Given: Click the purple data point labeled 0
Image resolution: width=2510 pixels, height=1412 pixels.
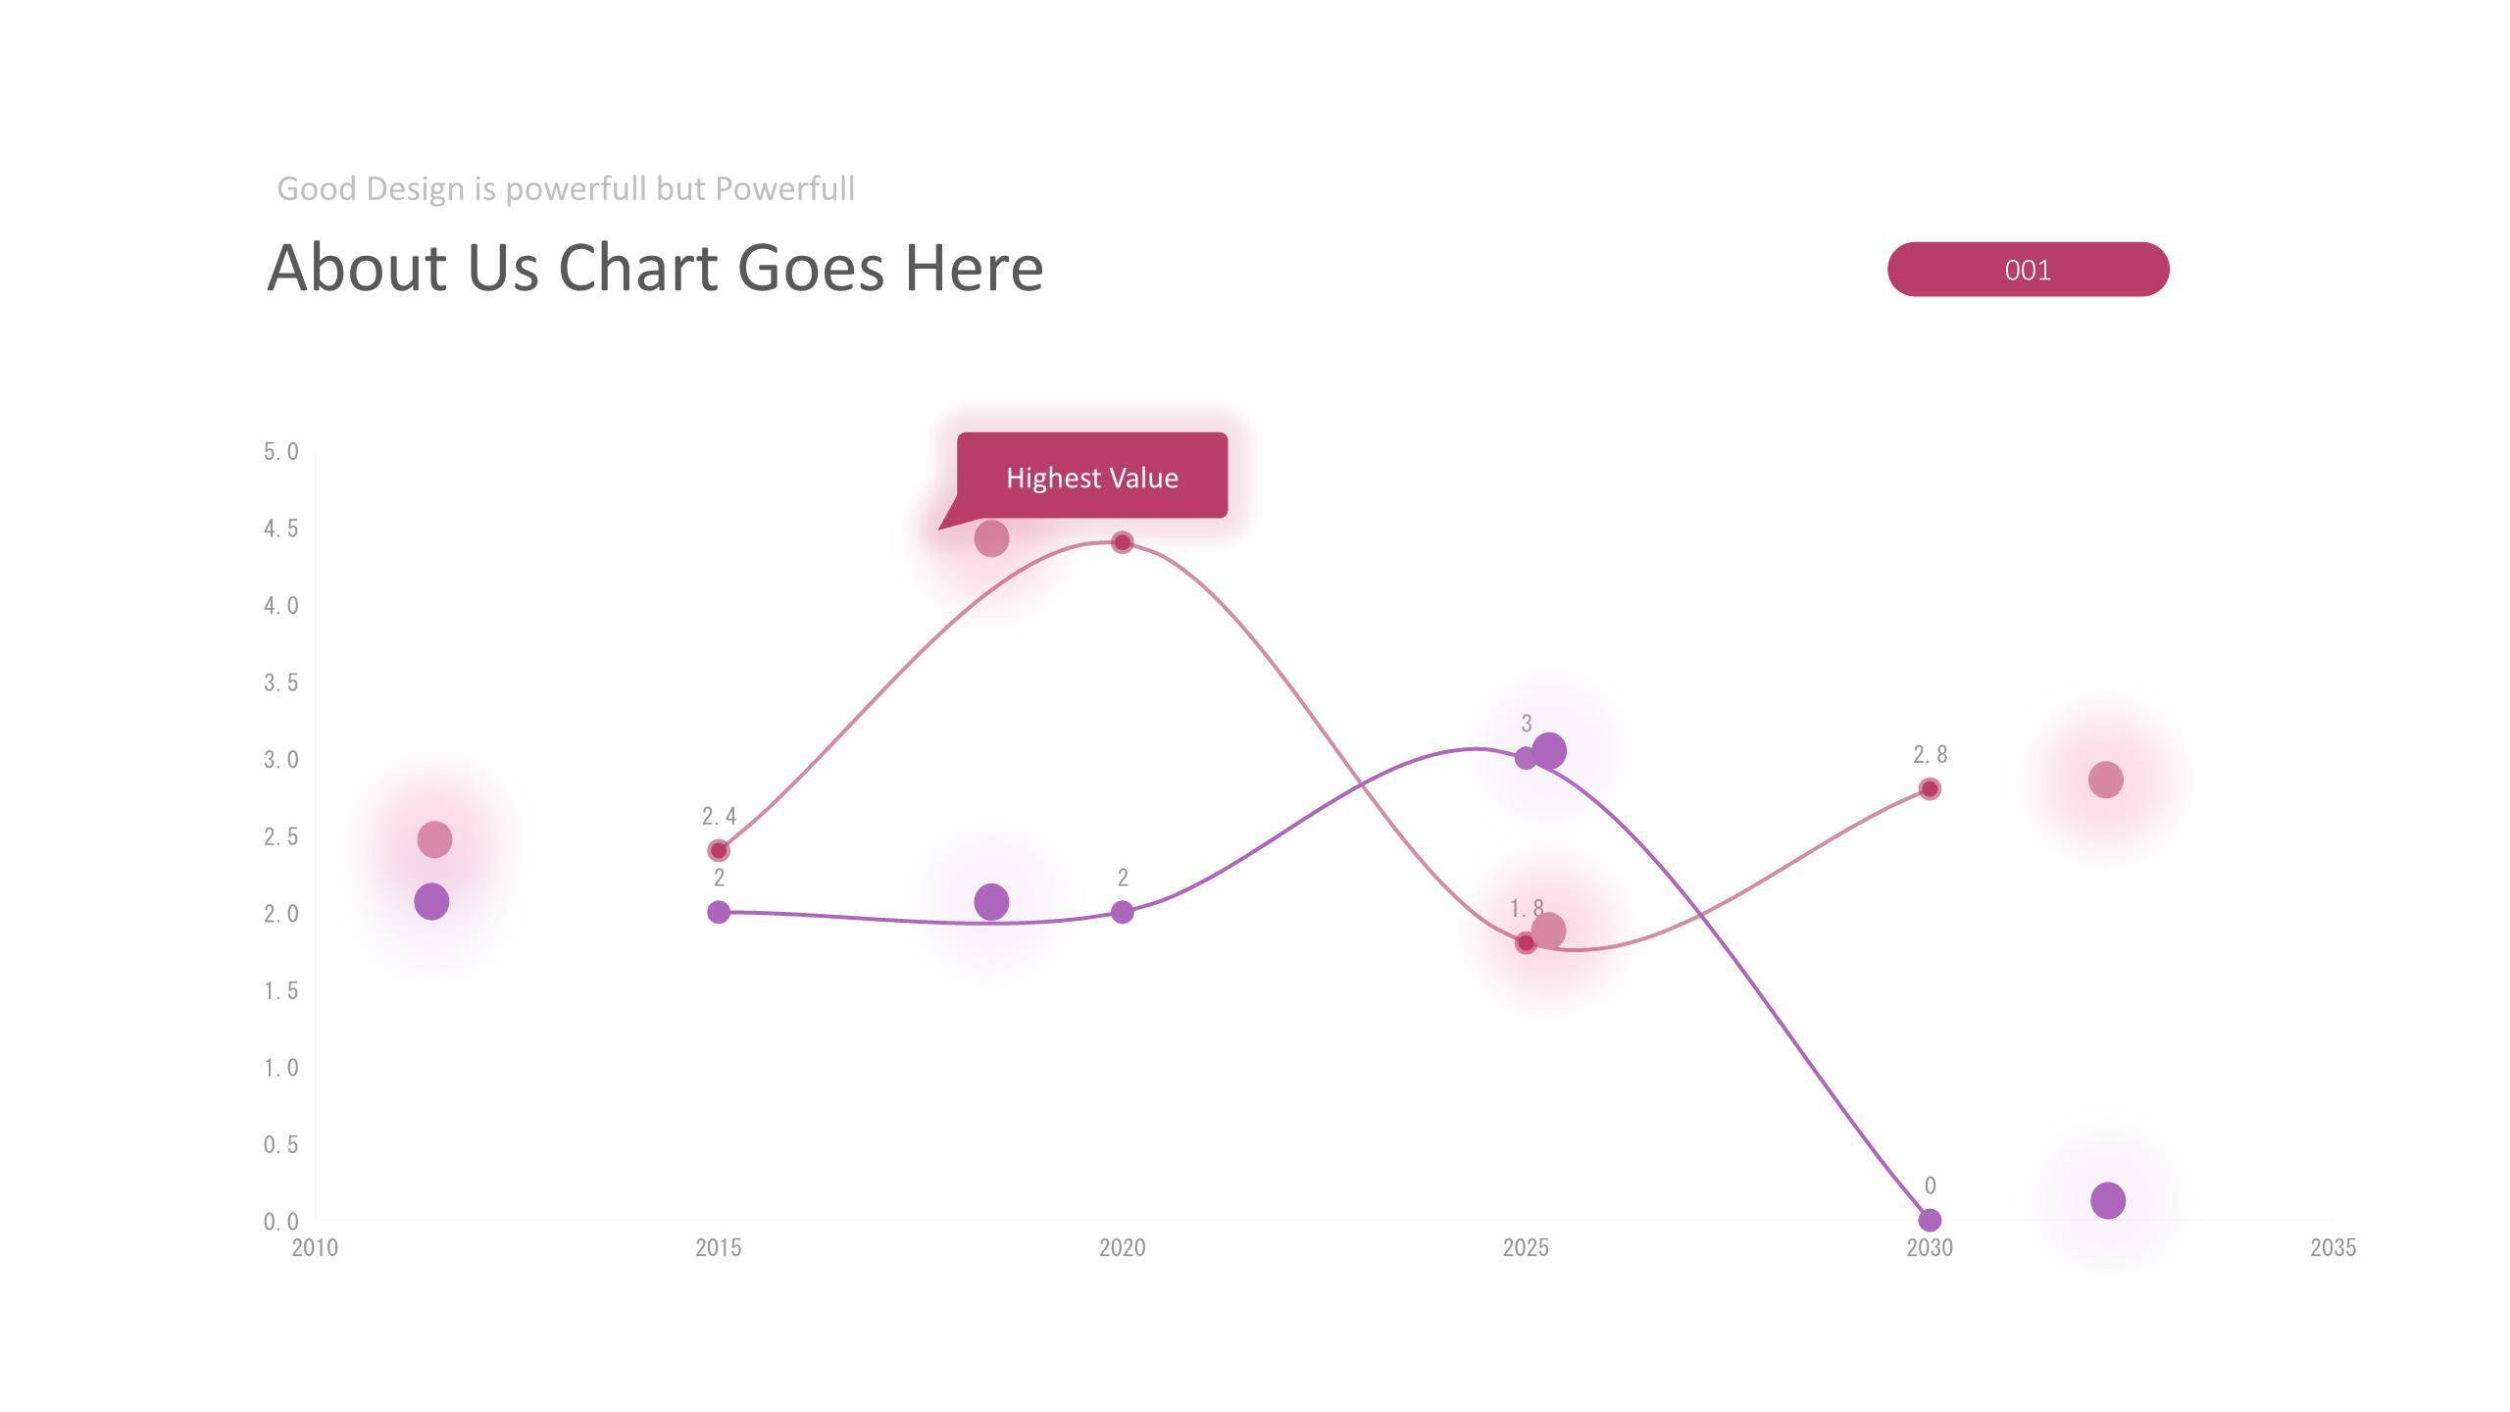Looking at the screenshot, I should 1930,1220.
